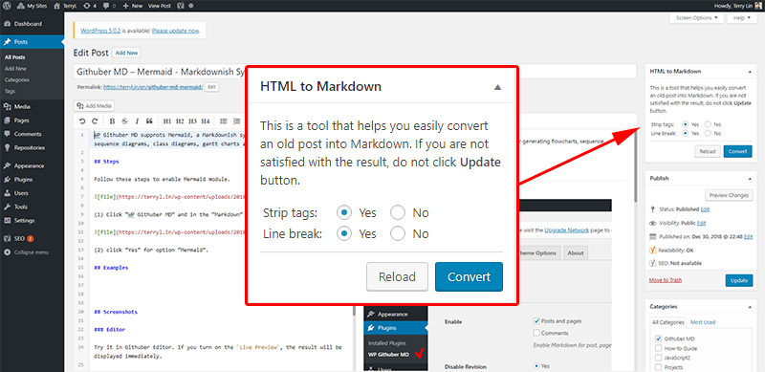Image resolution: width=765 pixels, height=372 pixels.
Task: Click the Add Media button
Action: 94,105
